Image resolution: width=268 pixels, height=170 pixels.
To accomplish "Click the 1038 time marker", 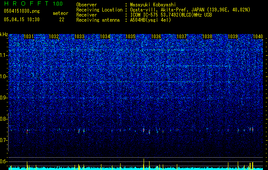I will coord(207,37).
